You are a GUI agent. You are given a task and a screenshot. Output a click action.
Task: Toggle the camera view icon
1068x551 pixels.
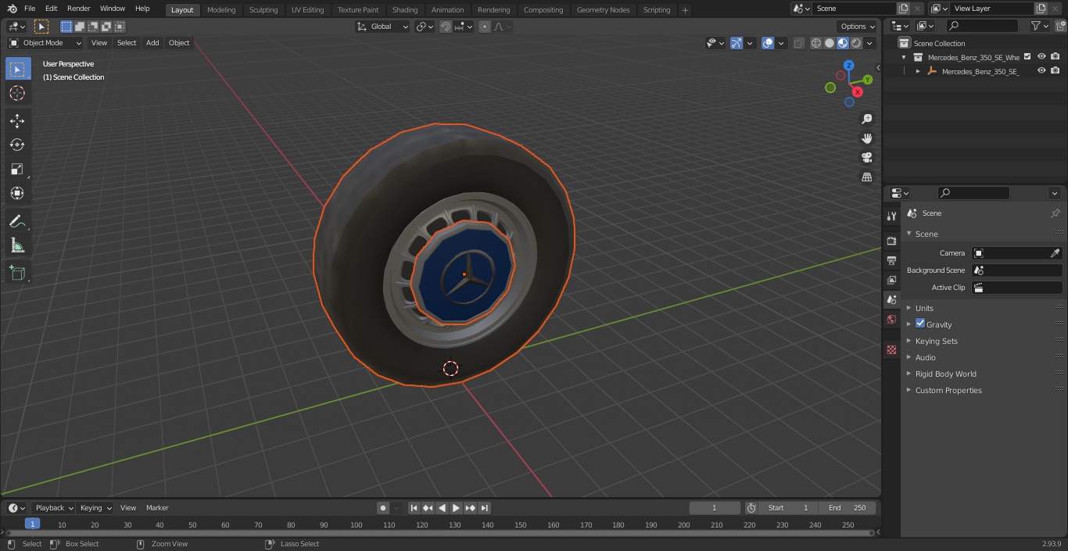(867, 158)
